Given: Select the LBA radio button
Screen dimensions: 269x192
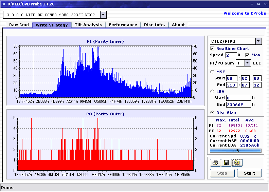Looking at the screenshot, I should (212, 91).
